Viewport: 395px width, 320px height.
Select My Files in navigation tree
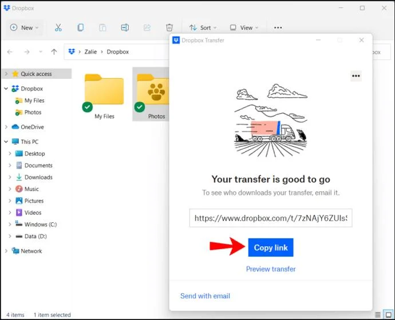coord(34,101)
